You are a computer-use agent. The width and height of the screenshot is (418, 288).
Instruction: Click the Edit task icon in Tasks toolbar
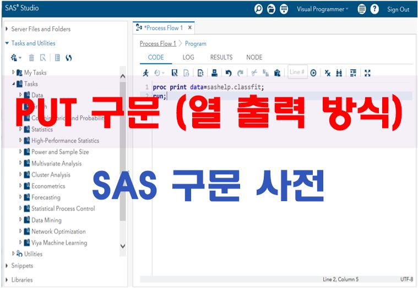(x=42, y=58)
